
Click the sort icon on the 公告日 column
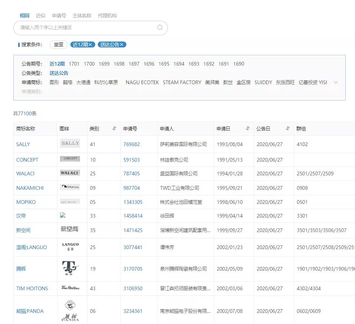coord(288,128)
